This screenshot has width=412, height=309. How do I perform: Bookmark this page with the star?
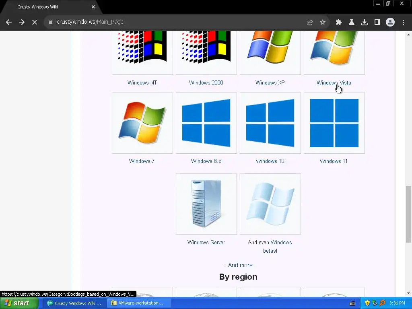pos(323,22)
